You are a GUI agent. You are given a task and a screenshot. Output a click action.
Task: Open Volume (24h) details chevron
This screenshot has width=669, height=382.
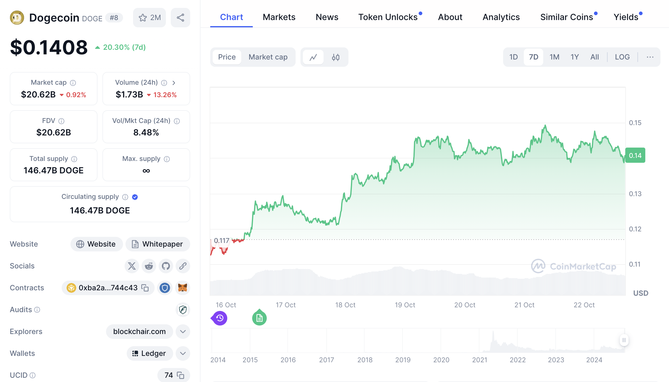[174, 83]
